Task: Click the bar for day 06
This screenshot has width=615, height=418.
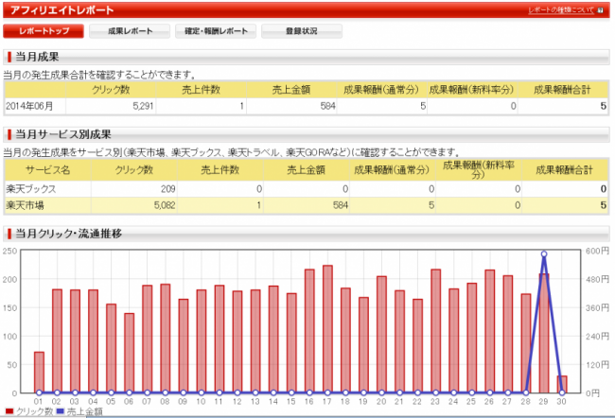Action: 129,353
